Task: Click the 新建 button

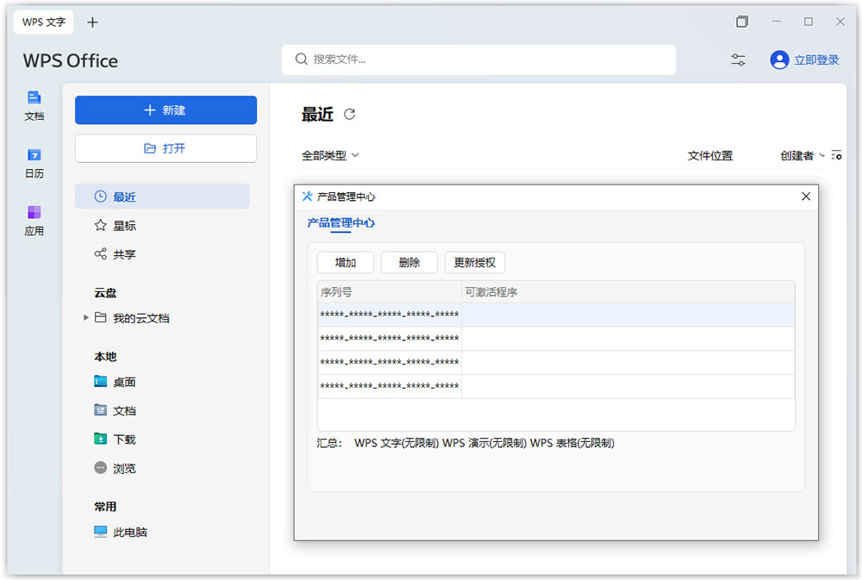Action: coord(166,110)
